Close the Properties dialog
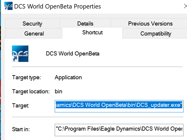 [185, 6]
